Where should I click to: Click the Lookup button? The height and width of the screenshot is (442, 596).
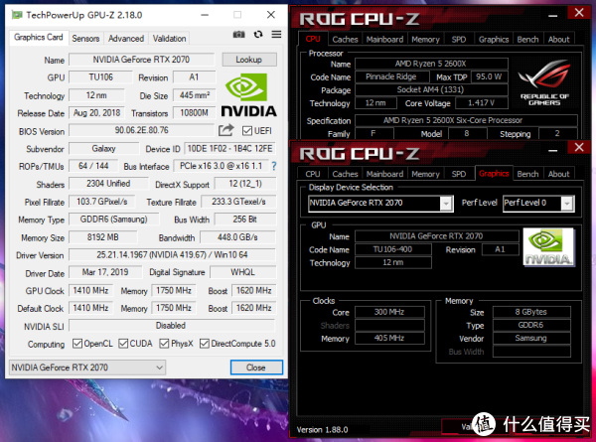(x=249, y=60)
